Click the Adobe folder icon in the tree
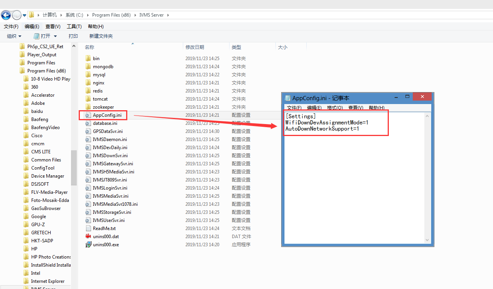 [26, 103]
